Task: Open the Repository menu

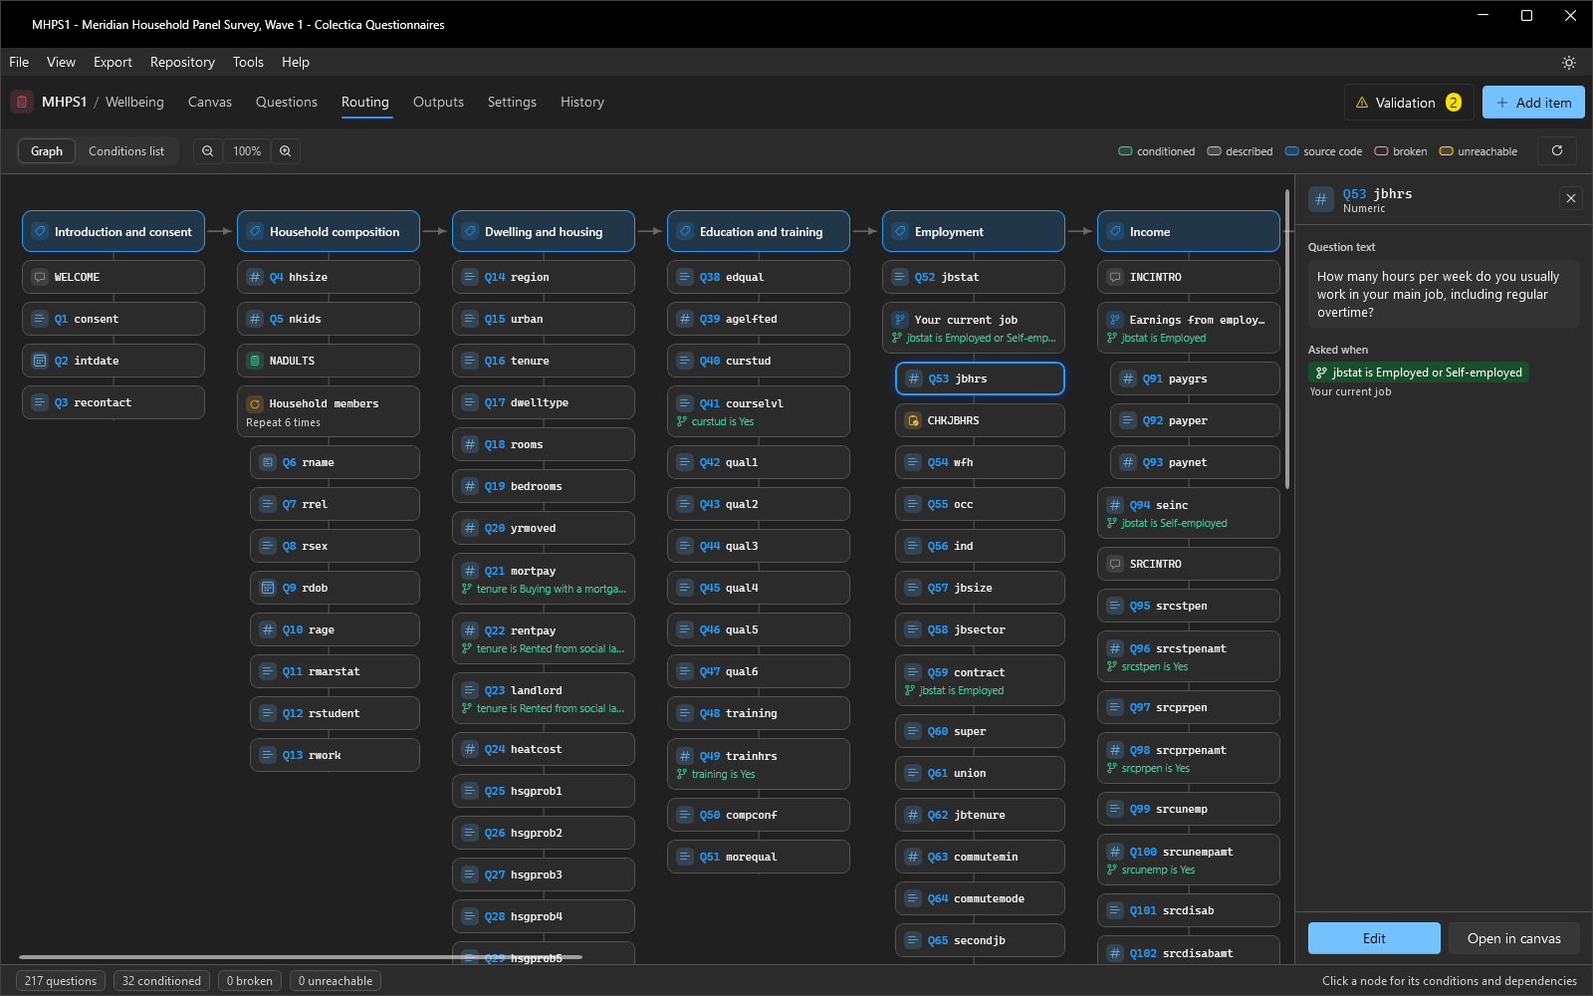Action: pyautogui.click(x=182, y=62)
